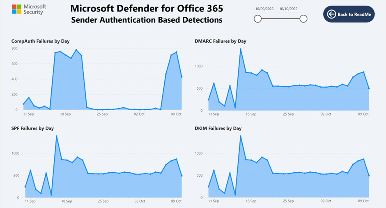
Task: Click 09 Oct label on SPF chart
Action: (x=176, y=201)
